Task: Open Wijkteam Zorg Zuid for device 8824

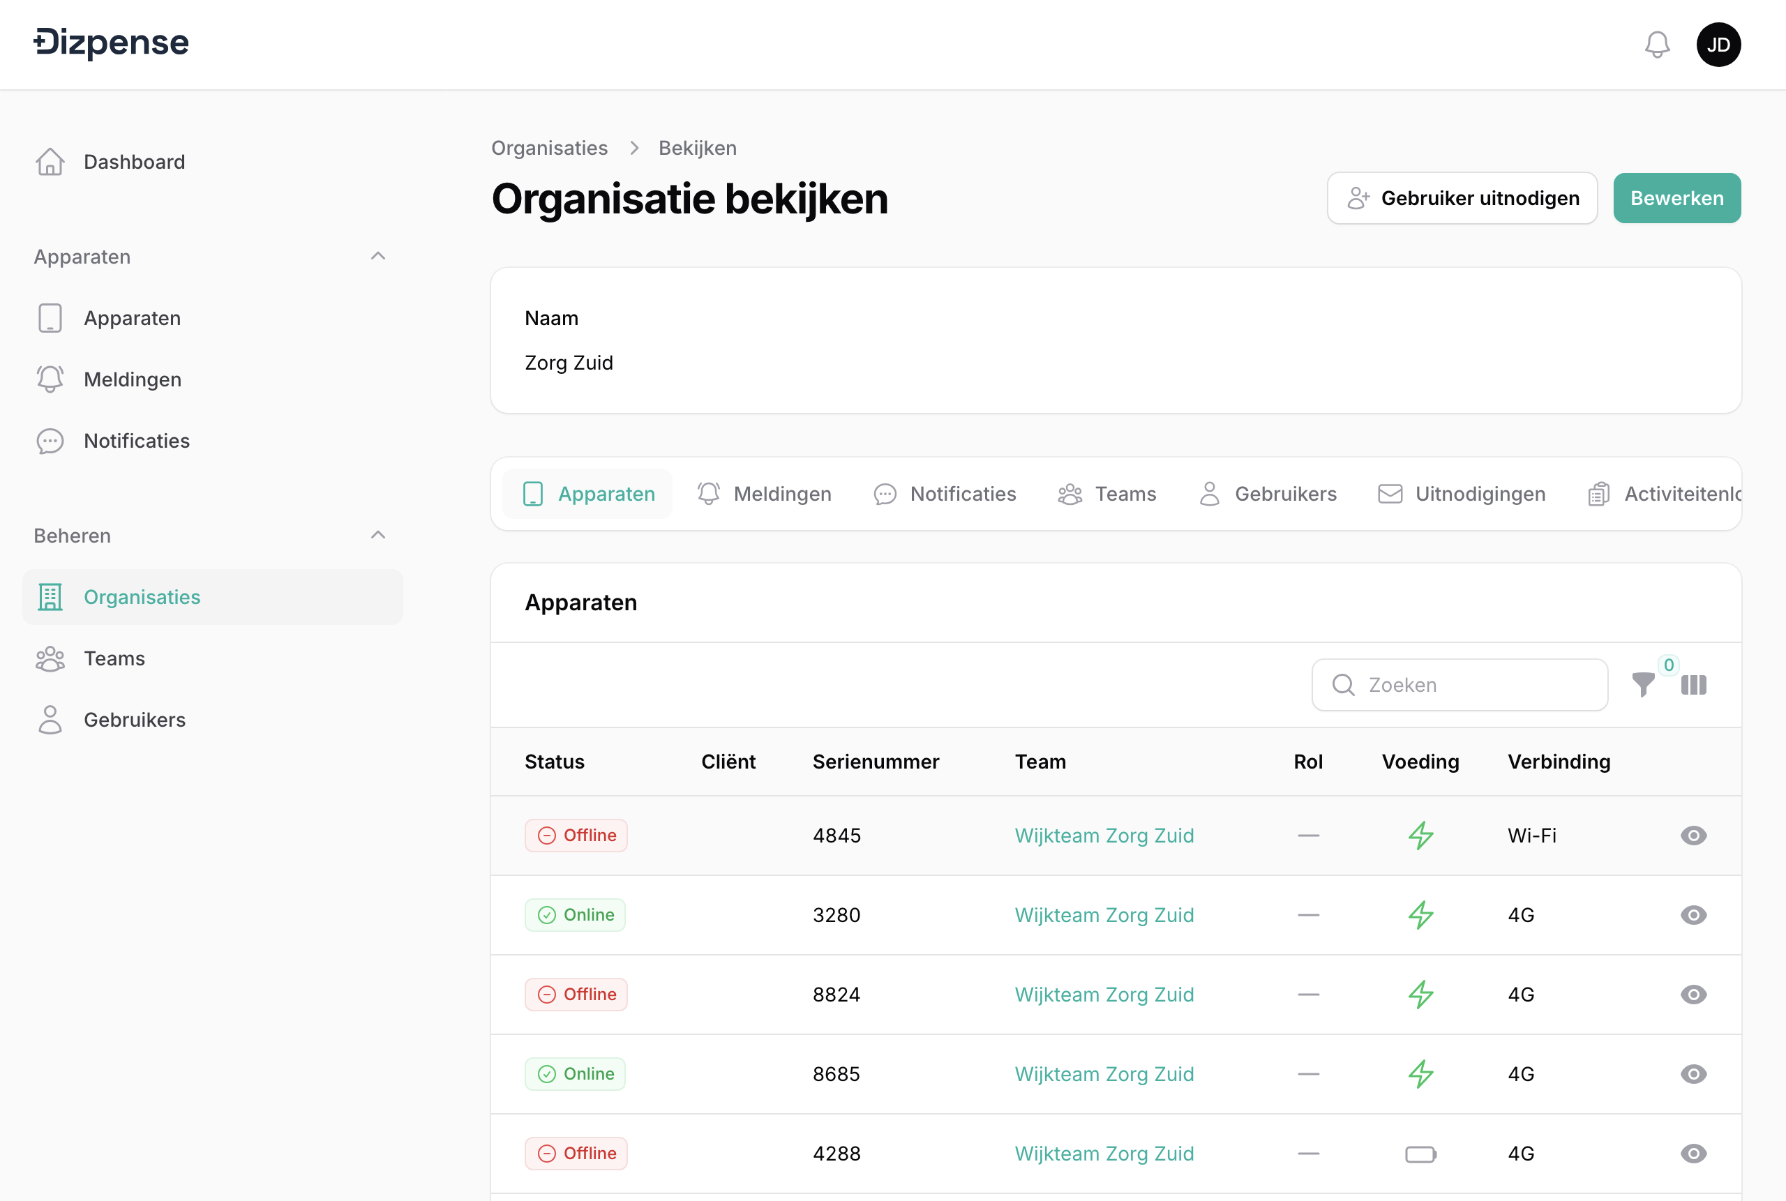Action: (1104, 994)
